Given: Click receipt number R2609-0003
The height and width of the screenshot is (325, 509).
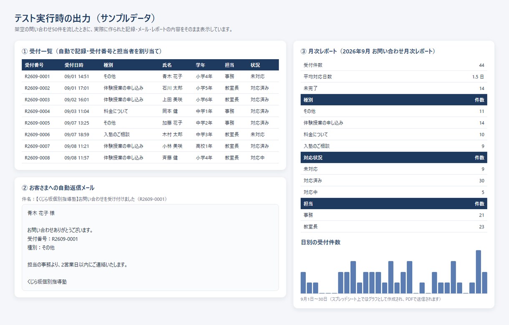Looking at the screenshot, I should [37, 100].
